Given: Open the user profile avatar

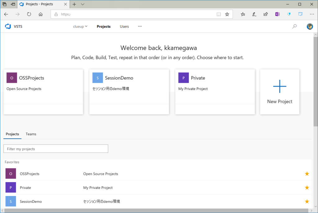Looking at the screenshot, I should coord(310,26).
